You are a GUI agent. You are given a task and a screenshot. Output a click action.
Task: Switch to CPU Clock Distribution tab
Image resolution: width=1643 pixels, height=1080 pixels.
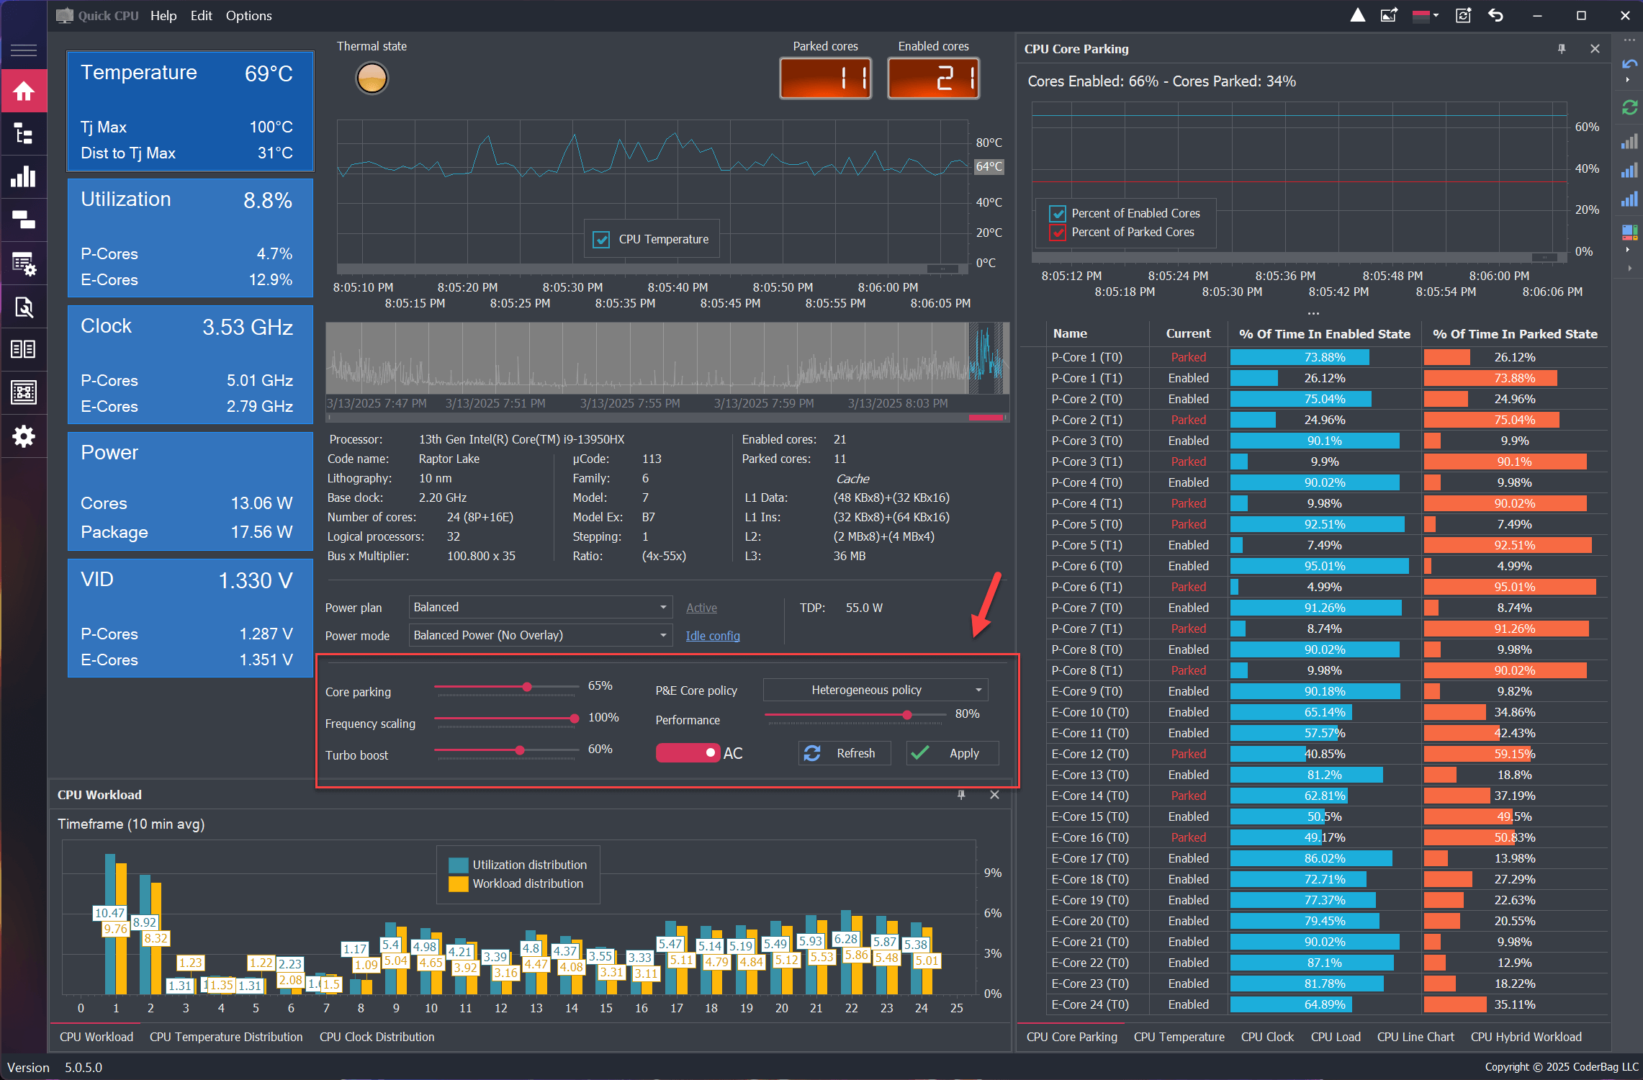pyautogui.click(x=377, y=1037)
